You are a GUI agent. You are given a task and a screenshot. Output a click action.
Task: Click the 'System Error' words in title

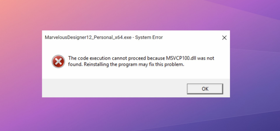pyautogui.click(x=149, y=37)
